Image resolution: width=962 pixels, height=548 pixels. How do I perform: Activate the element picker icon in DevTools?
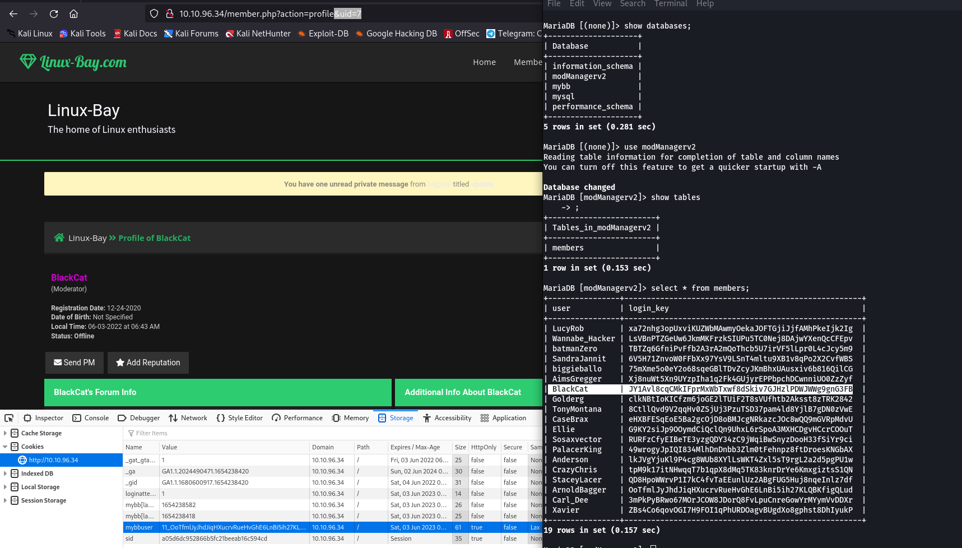pos(9,418)
